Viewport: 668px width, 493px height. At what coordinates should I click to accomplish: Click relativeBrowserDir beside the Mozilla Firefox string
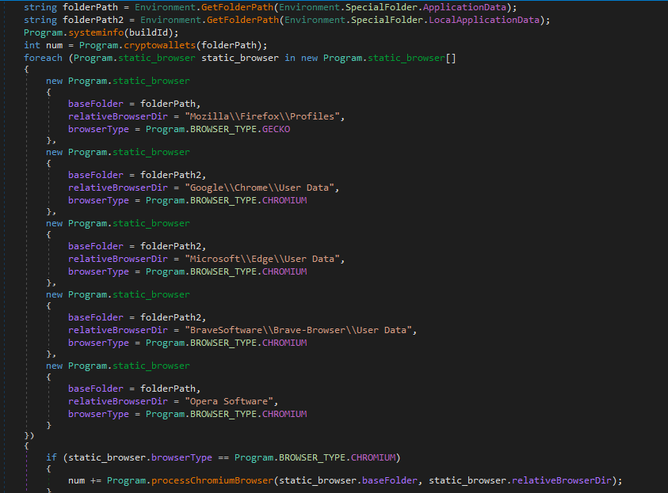point(118,116)
